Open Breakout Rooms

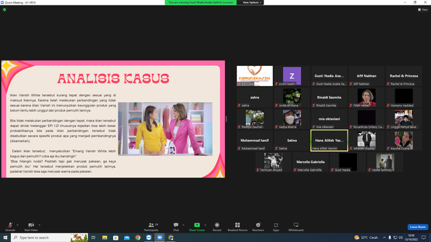(238, 227)
